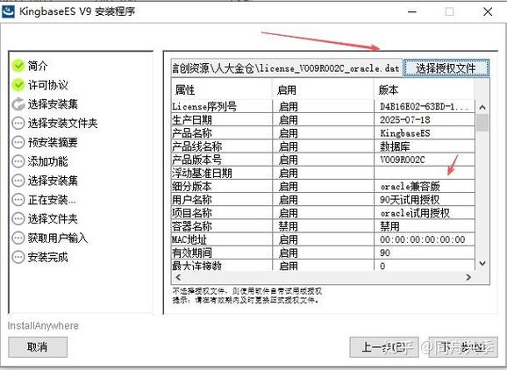Click the green check icon beside 简介
This screenshot has width=507, height=370.
pyautogui.click(x=18, y=66)
